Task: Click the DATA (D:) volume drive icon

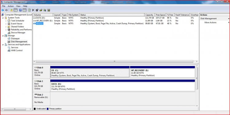Action: [x=34, y=18]
